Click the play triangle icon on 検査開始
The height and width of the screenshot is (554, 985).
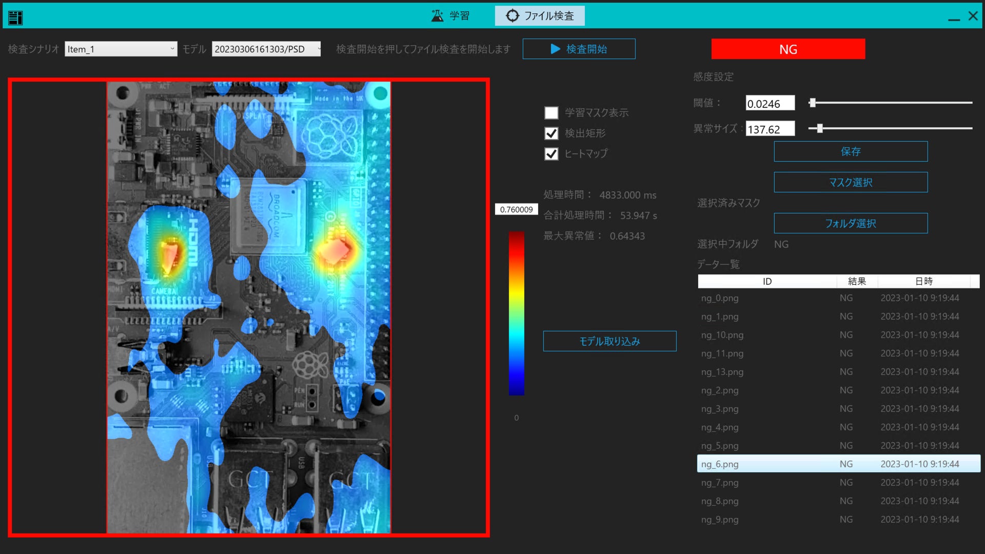click(555, 49)
